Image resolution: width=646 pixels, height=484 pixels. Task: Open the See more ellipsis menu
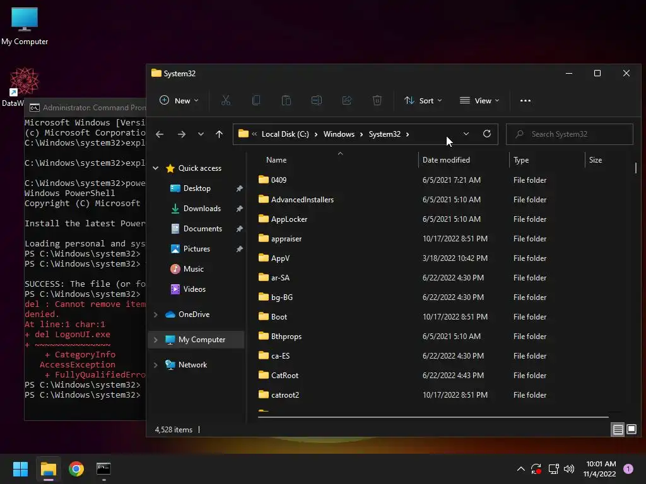coord(526,100)
